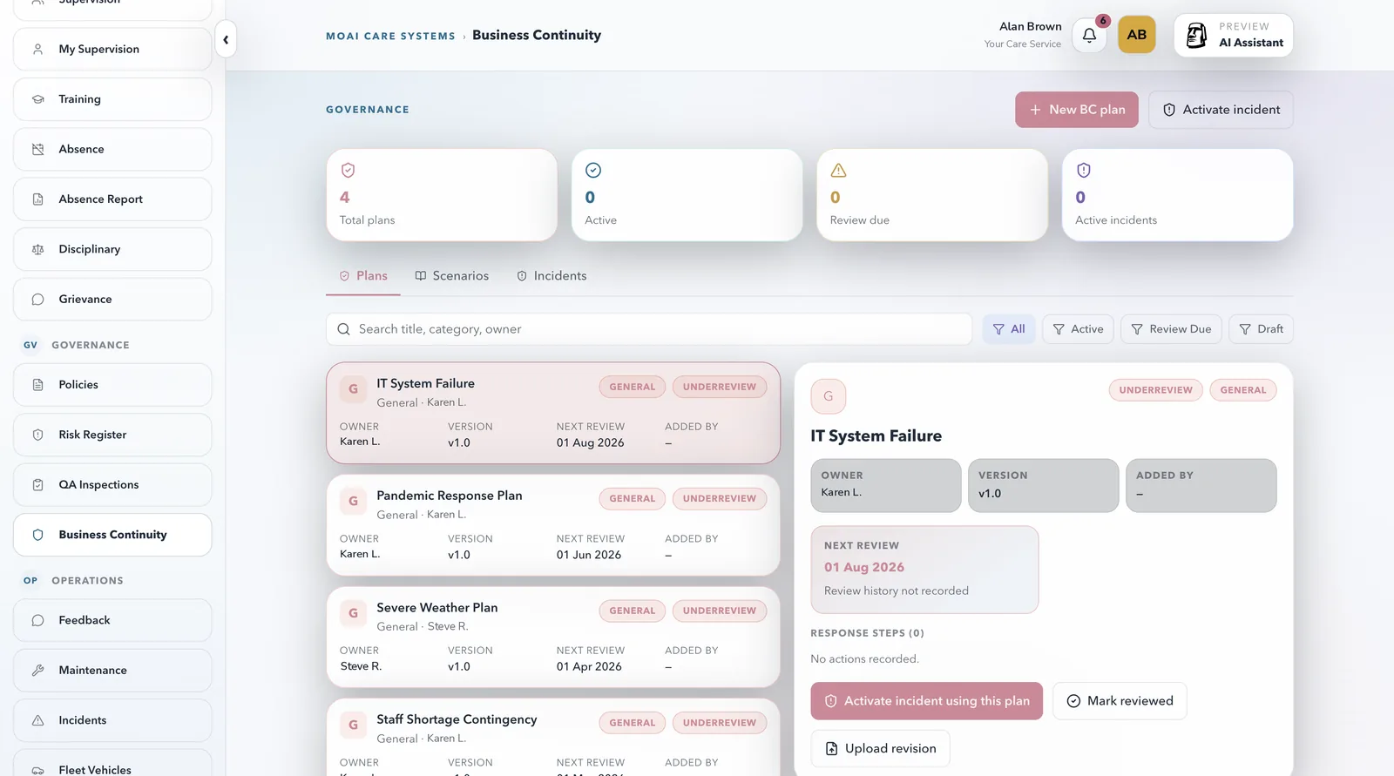Click the QA Inspections clipboard icon
1394x776 pixels.
[x=37, y=485]
